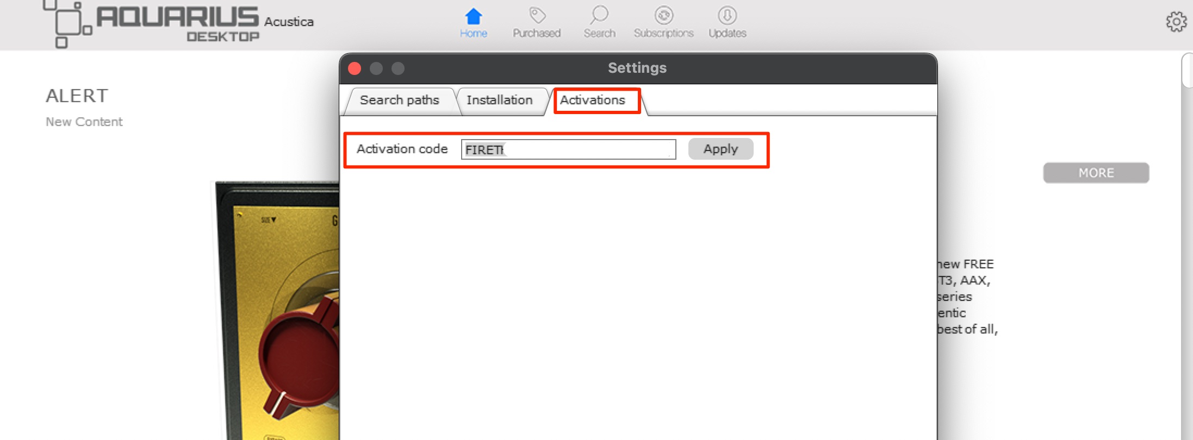The image size is (1193, 440).
Task: Click the Activation code label
Action: point(402,149)
